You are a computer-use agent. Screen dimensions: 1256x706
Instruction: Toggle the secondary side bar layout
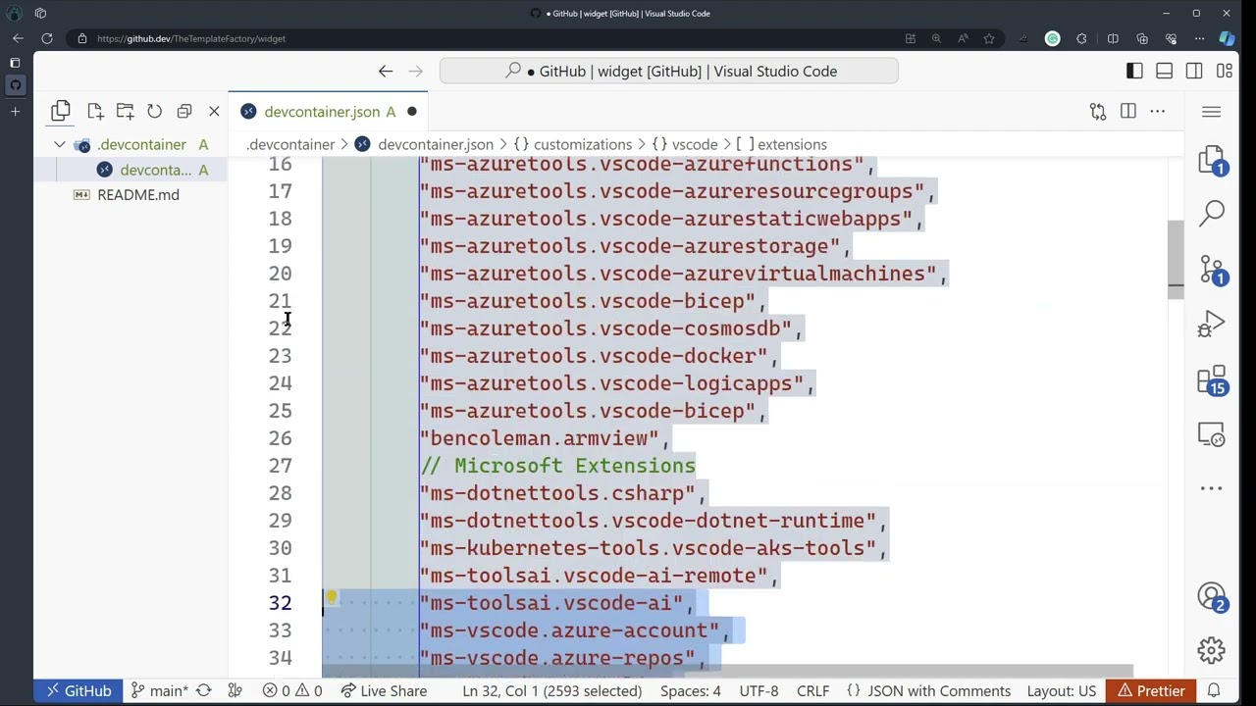(x=1194, y=71)
